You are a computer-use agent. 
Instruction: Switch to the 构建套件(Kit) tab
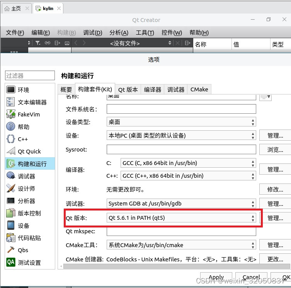pos(95,89)
